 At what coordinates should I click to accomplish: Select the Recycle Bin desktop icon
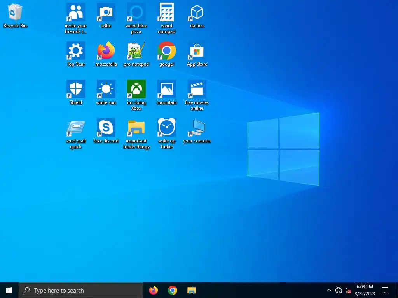point(15,16)
